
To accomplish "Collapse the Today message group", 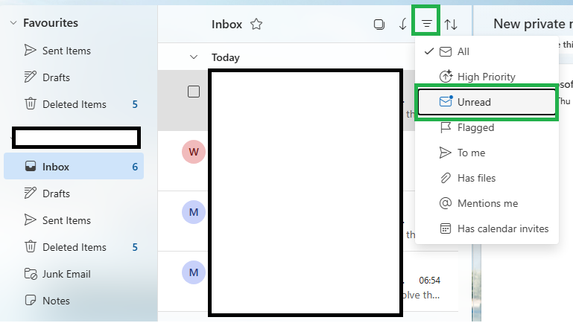I will pyautogui.click(x=194, y=57).
